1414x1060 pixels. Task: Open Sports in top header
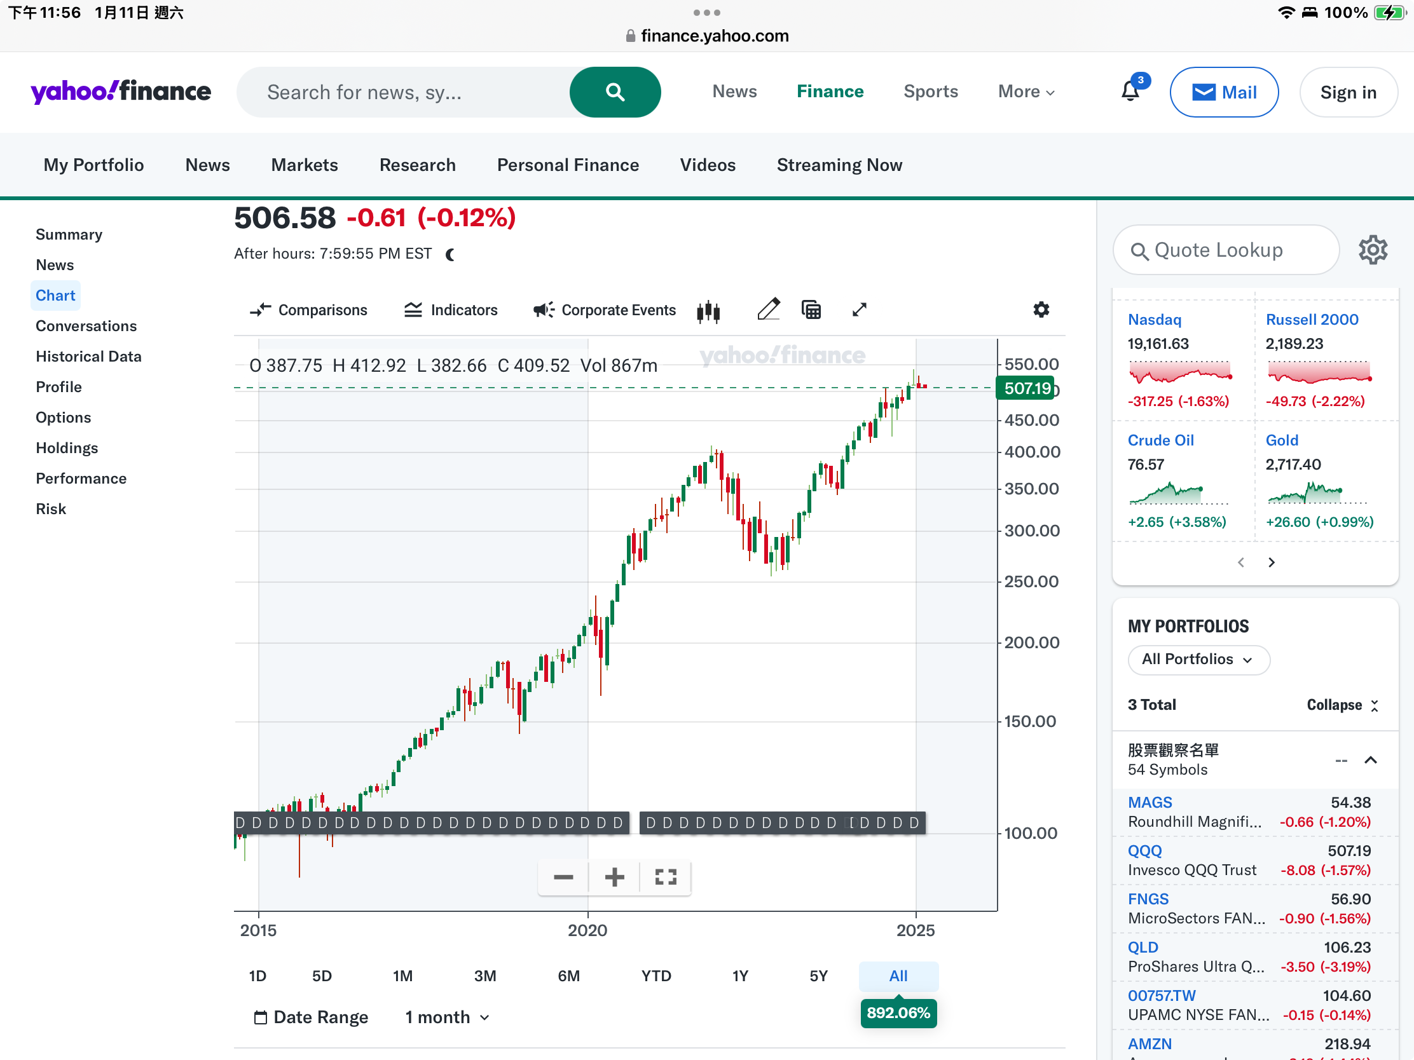(x=931, y=92)
